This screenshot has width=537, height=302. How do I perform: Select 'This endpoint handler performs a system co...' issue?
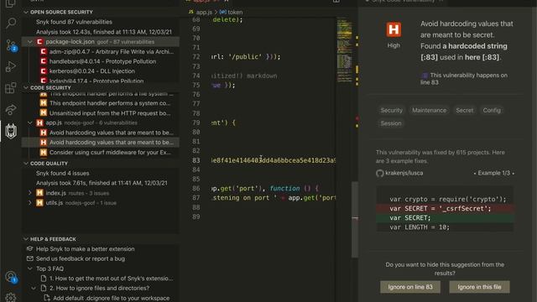point(110,103)
